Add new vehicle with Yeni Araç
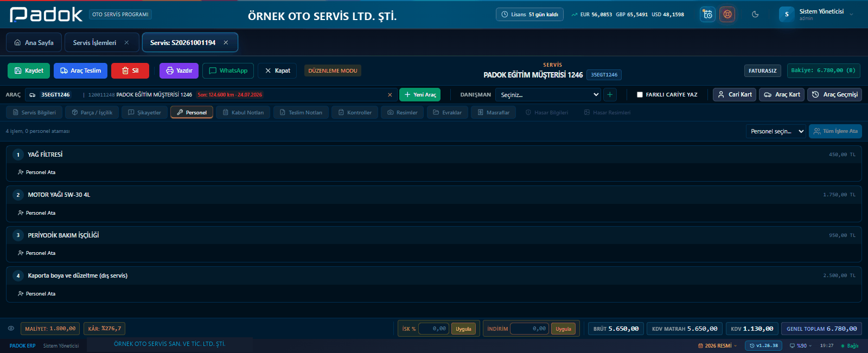This screenshot has height=353, width=868. tap(420, 95)
